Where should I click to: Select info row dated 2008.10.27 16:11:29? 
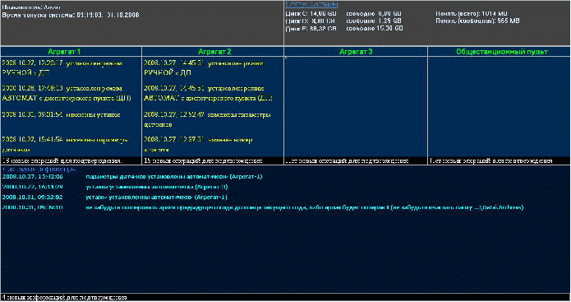pos(115,187)
